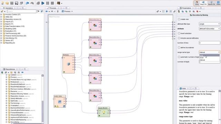Click the number of bins field

coord(210,43)
